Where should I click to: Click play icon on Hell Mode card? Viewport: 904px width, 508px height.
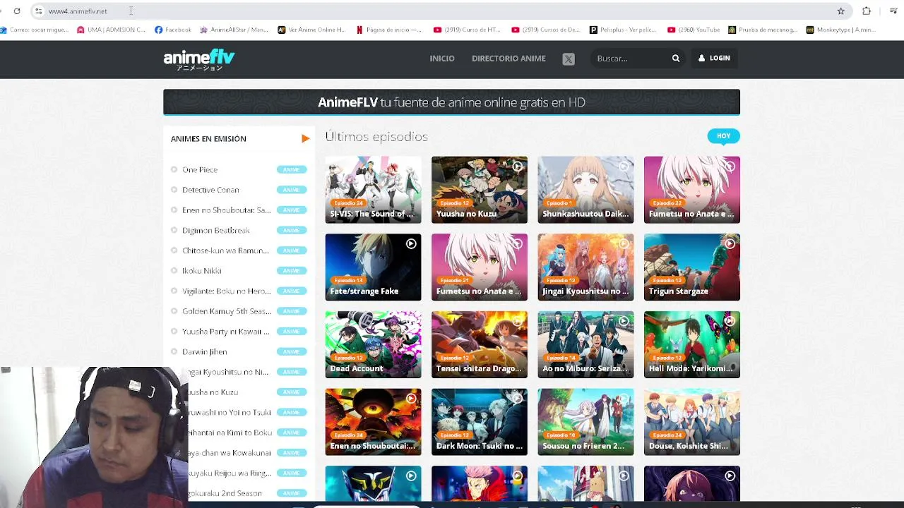(730, 321)
